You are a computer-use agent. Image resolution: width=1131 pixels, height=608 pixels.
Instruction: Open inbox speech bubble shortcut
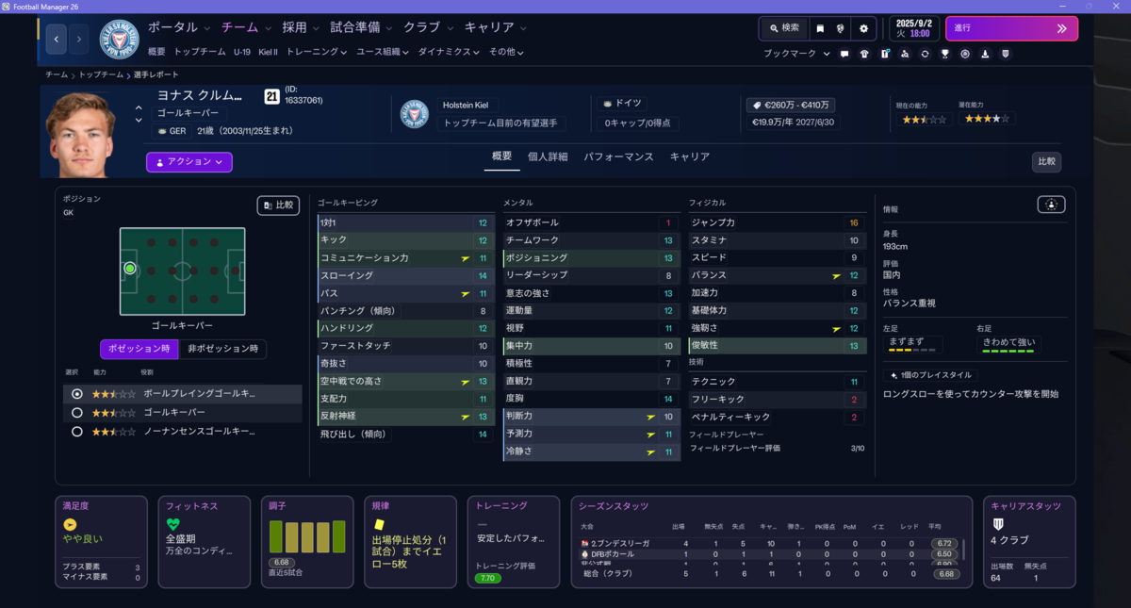click(844, 54)
